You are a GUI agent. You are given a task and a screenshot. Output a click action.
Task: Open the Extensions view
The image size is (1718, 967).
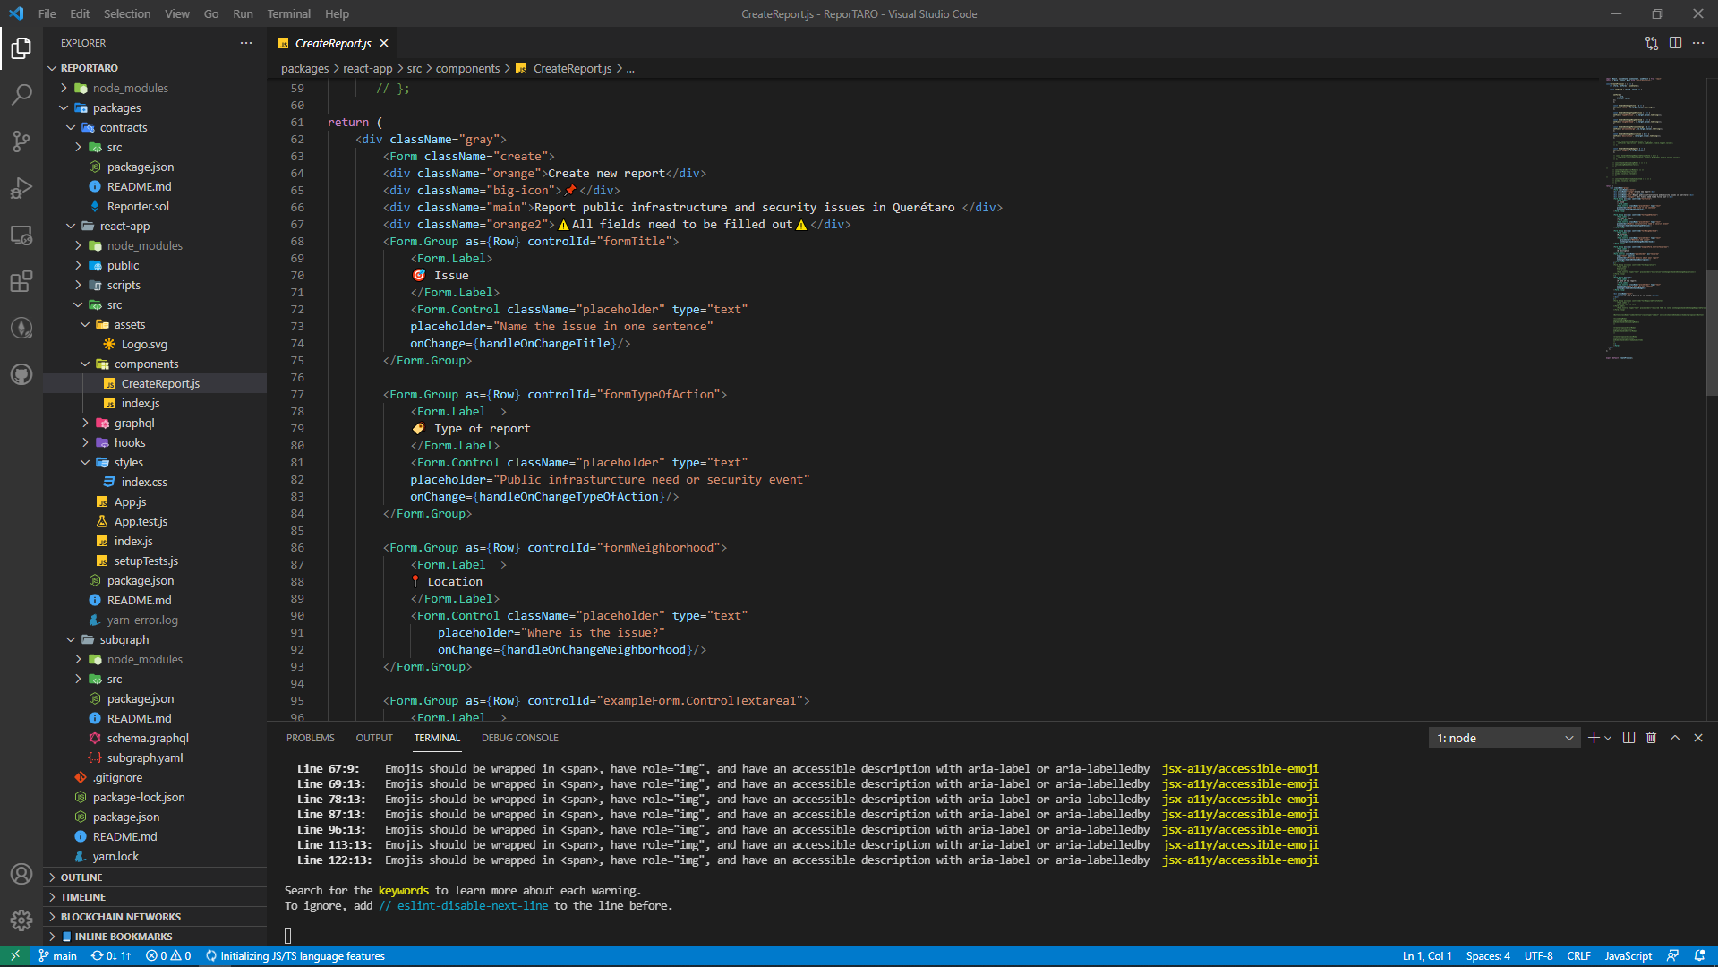21,281
